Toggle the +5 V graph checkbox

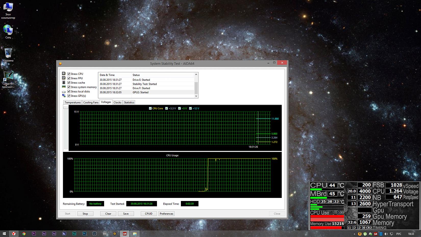coord(179,108)
